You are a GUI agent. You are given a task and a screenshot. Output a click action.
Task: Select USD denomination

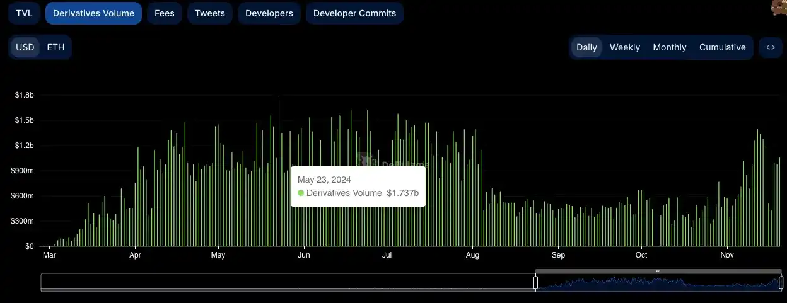[25, 47]
